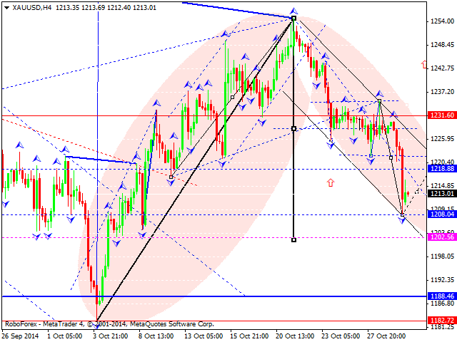Click the 20 Oct 13:00 time label
The height and width of the screenshot is (342, 457).
(x=295, y=336)
